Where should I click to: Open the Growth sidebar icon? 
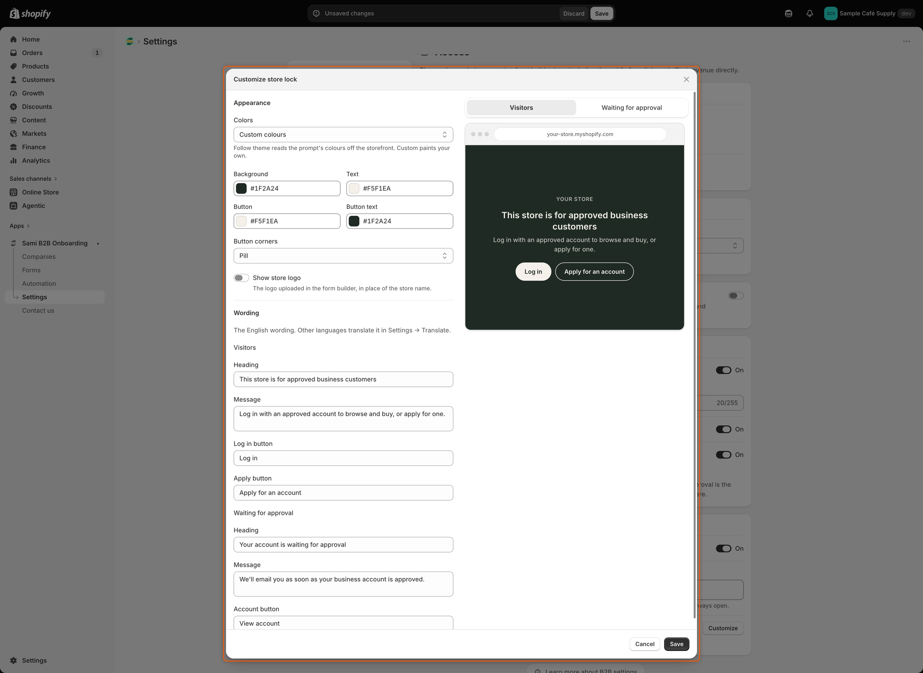(13, 93)
